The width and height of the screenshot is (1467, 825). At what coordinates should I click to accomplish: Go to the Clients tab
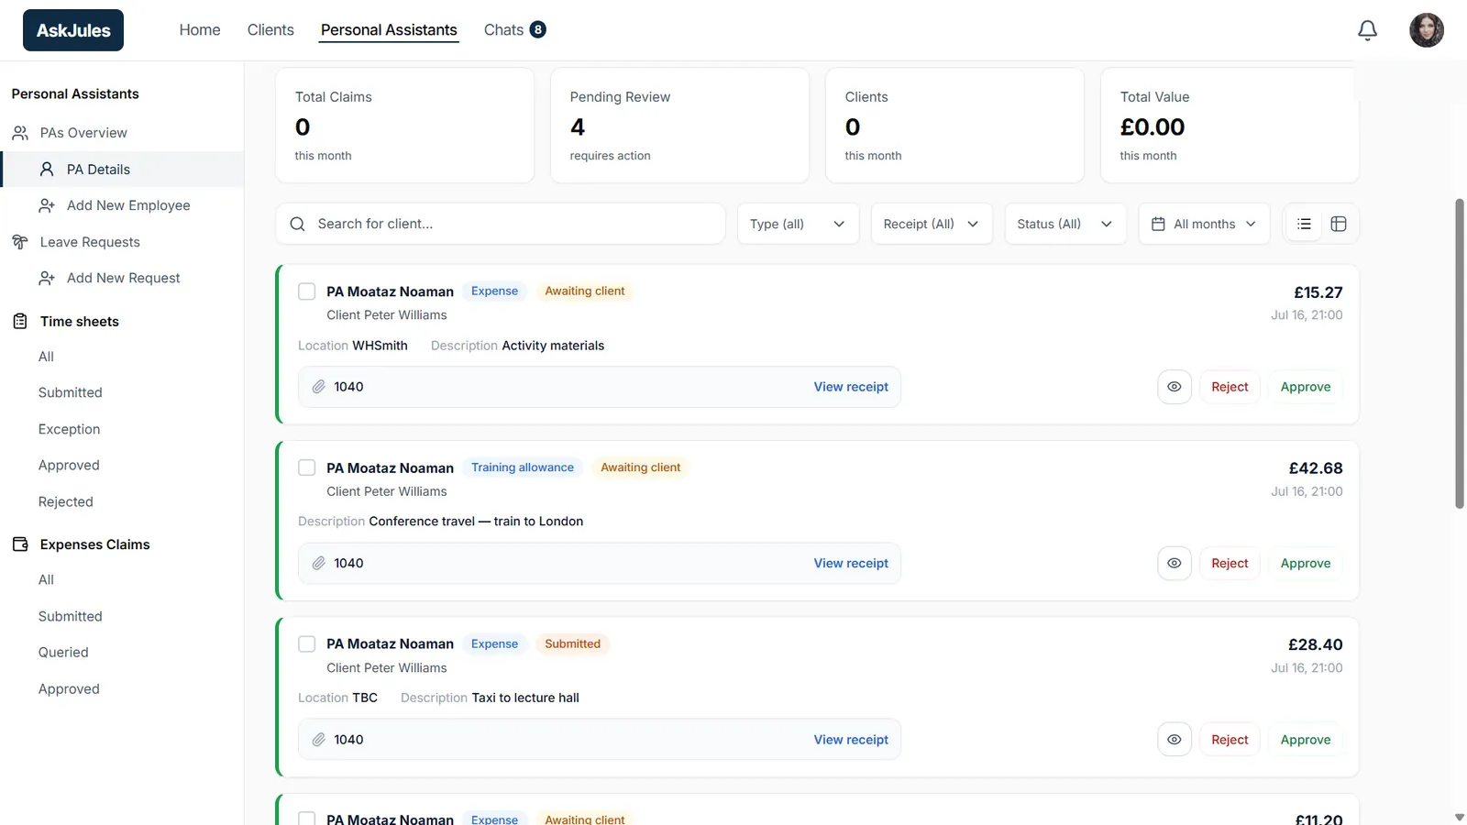(x=270, y=30)
